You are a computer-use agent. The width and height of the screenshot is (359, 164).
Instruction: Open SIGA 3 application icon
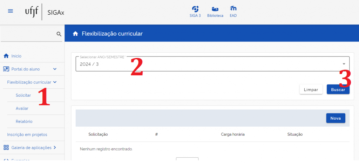[x=195, y=11]
